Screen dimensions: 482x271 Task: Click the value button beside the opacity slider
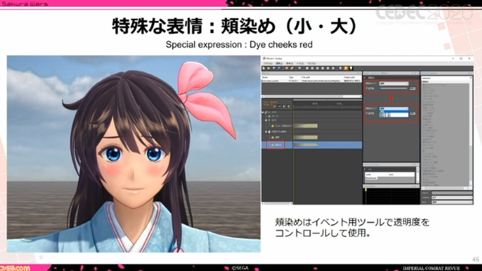pyautogui.click(x=413, y=88)
